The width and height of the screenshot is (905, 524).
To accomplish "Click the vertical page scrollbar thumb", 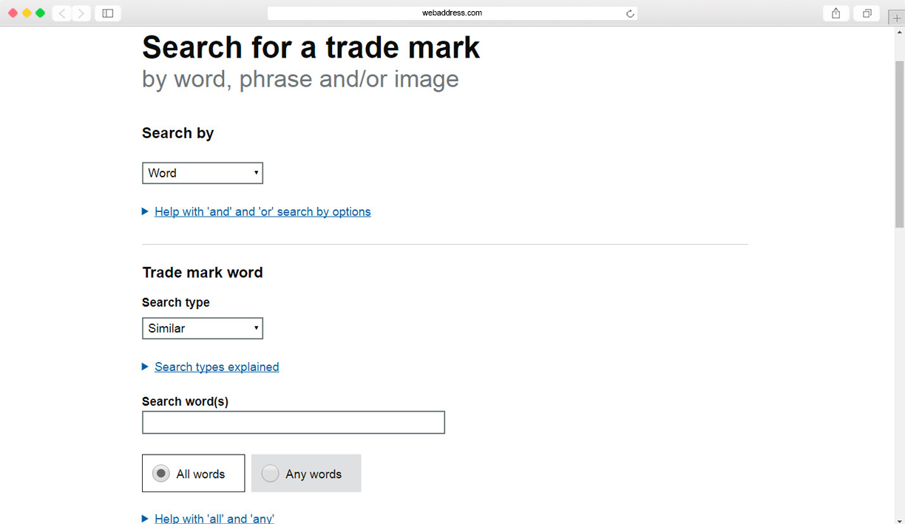I will (x=899, y=144).
